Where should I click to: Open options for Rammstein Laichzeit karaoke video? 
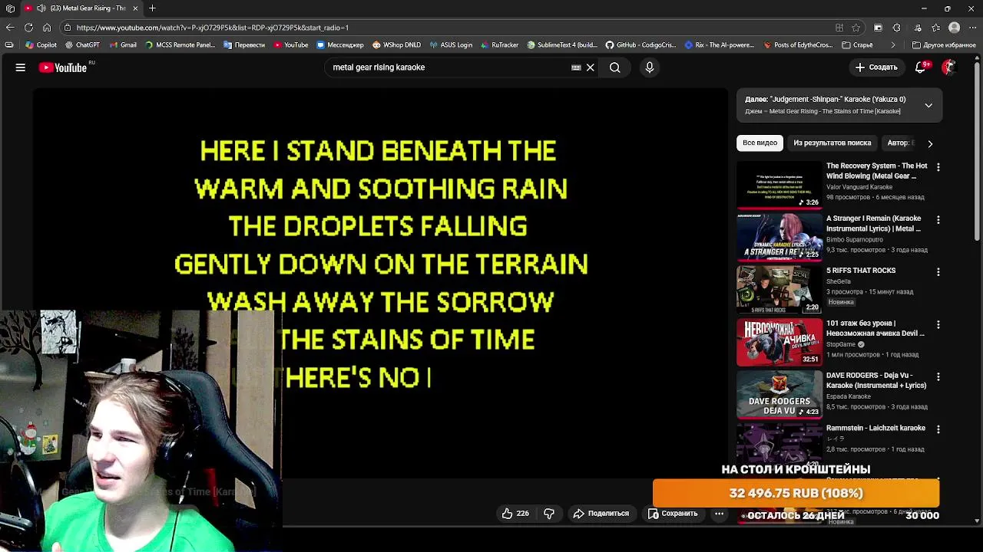pyautogui.click(x=938, y=430)
